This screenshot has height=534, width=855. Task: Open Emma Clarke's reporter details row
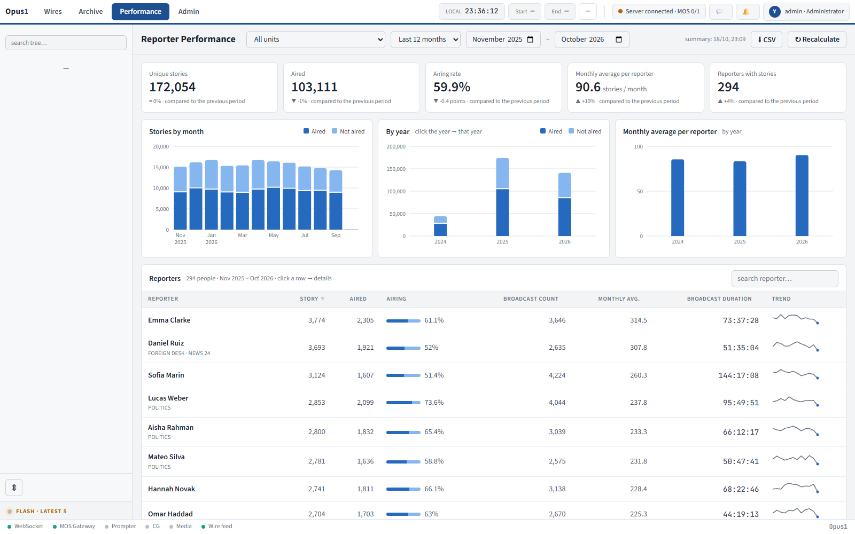(x=493, y=320)
